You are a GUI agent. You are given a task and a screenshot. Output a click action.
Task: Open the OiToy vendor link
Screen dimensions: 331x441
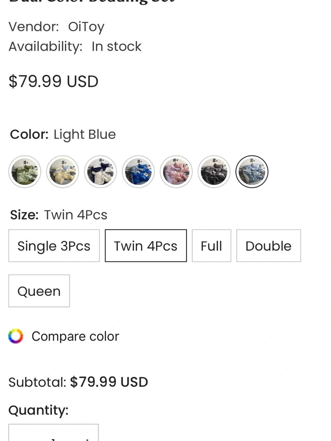click(86, 27)
